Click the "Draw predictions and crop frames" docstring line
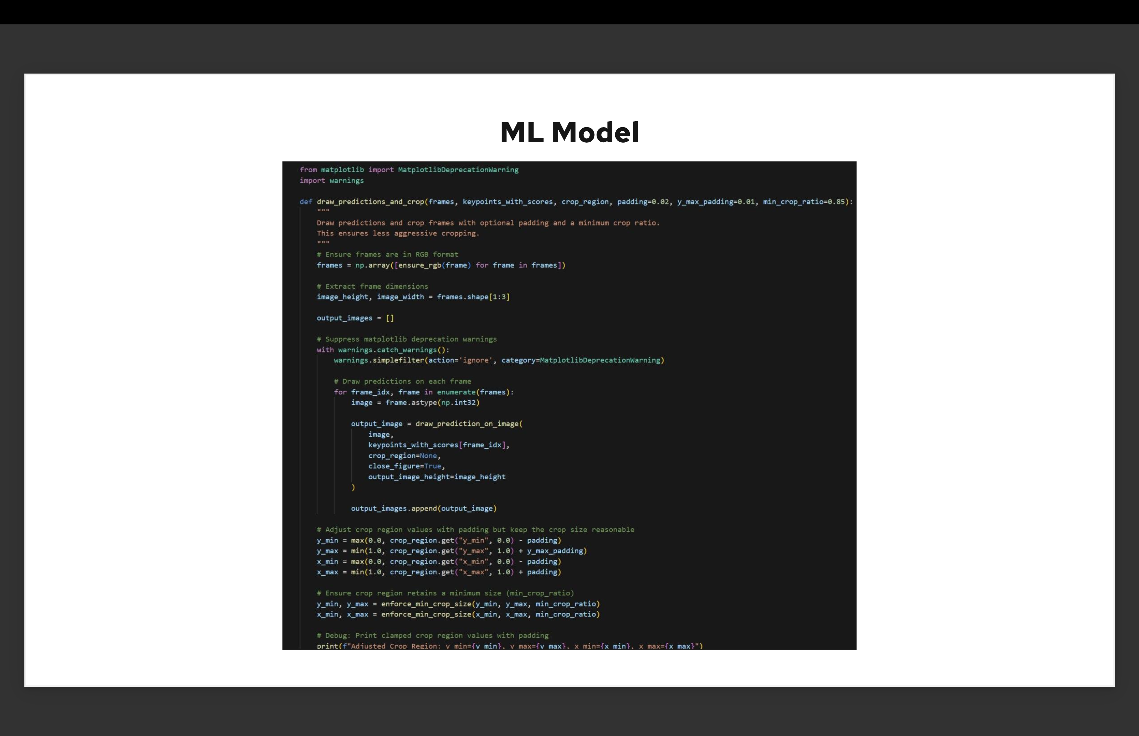This screenshot has height=736, width=1139. [487, 223]
